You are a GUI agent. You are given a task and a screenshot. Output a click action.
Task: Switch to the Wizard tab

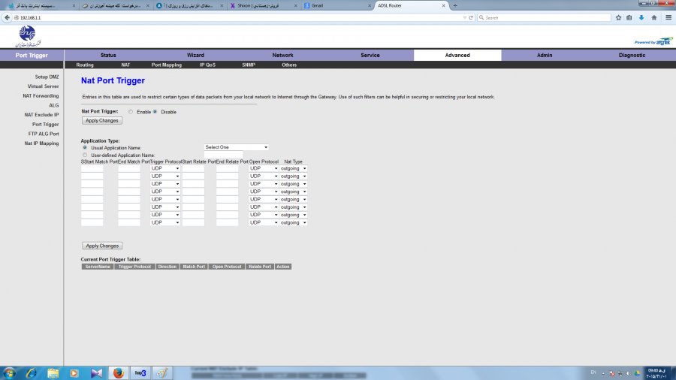pyautogui.click(x=195, y=55)
